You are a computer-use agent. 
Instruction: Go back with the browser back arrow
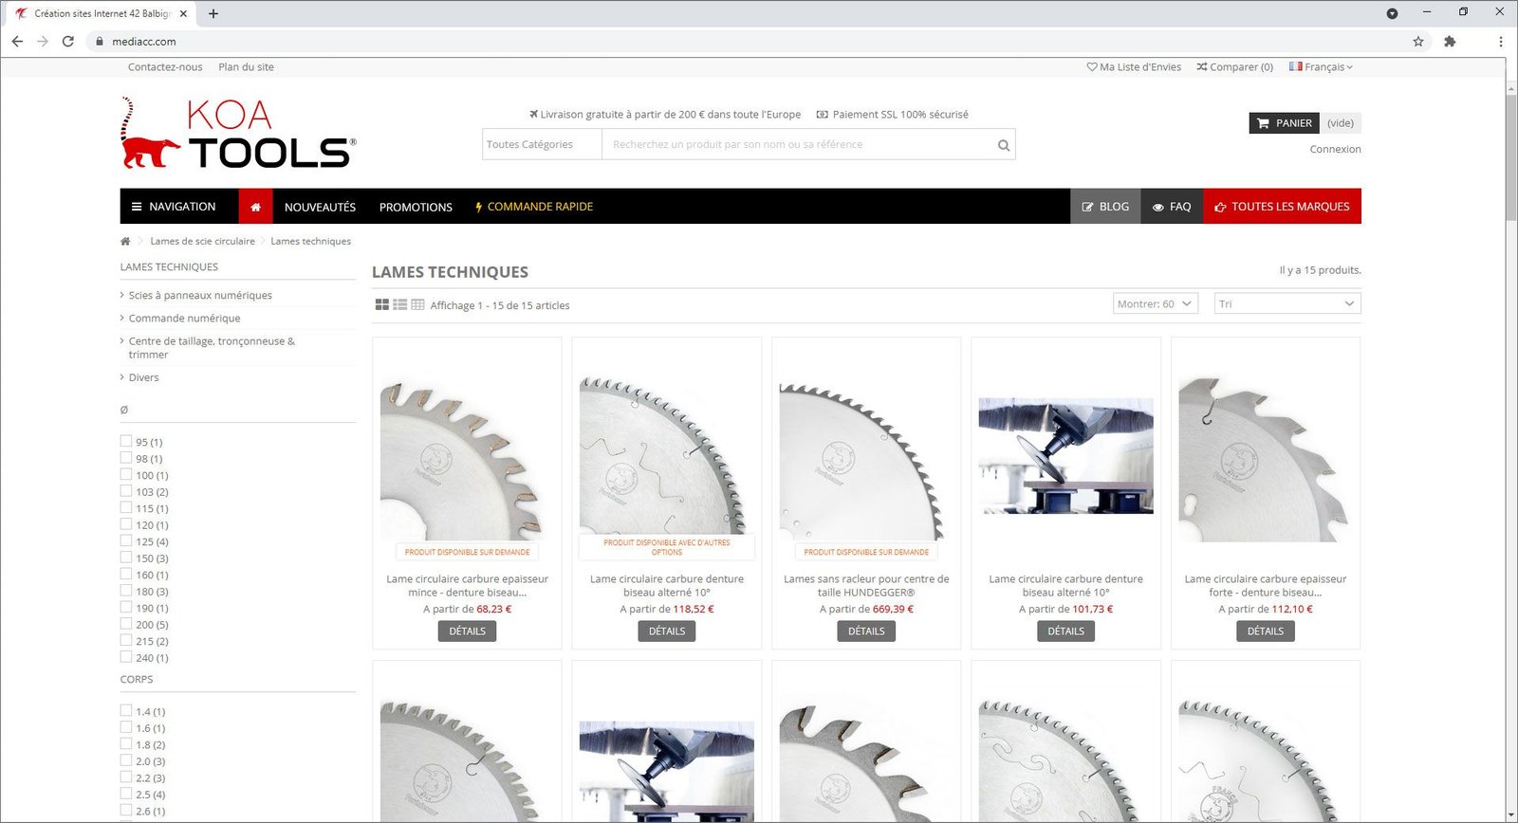pos(17,41)
